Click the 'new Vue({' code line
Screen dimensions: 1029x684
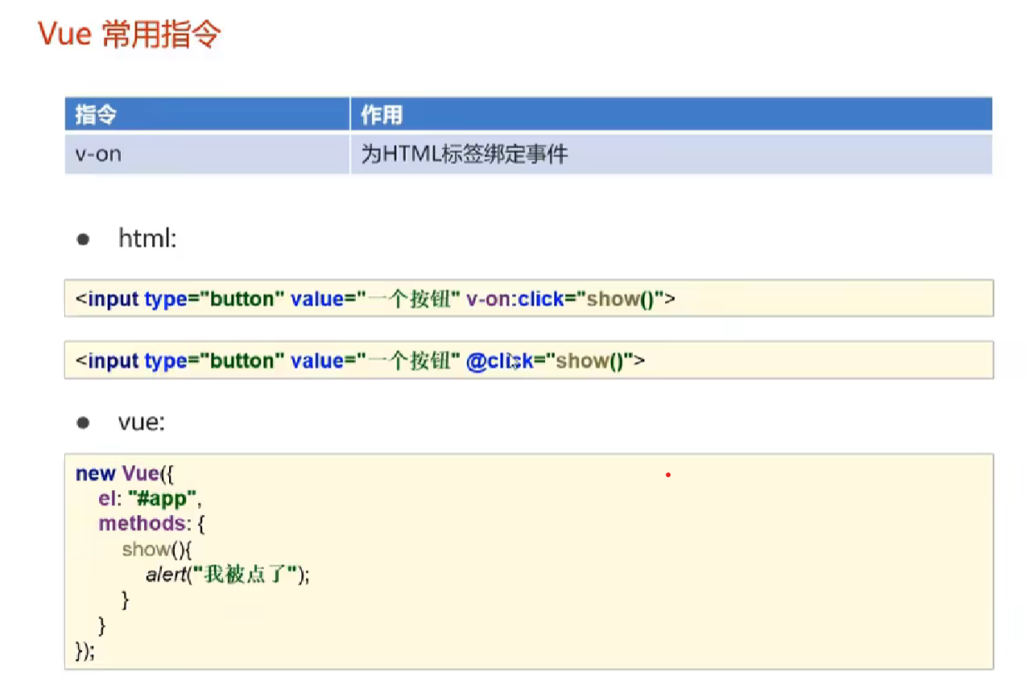[x=125, y=473]
